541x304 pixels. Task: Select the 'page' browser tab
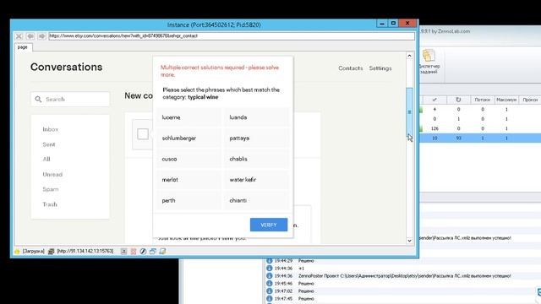(x=23, y=47)
